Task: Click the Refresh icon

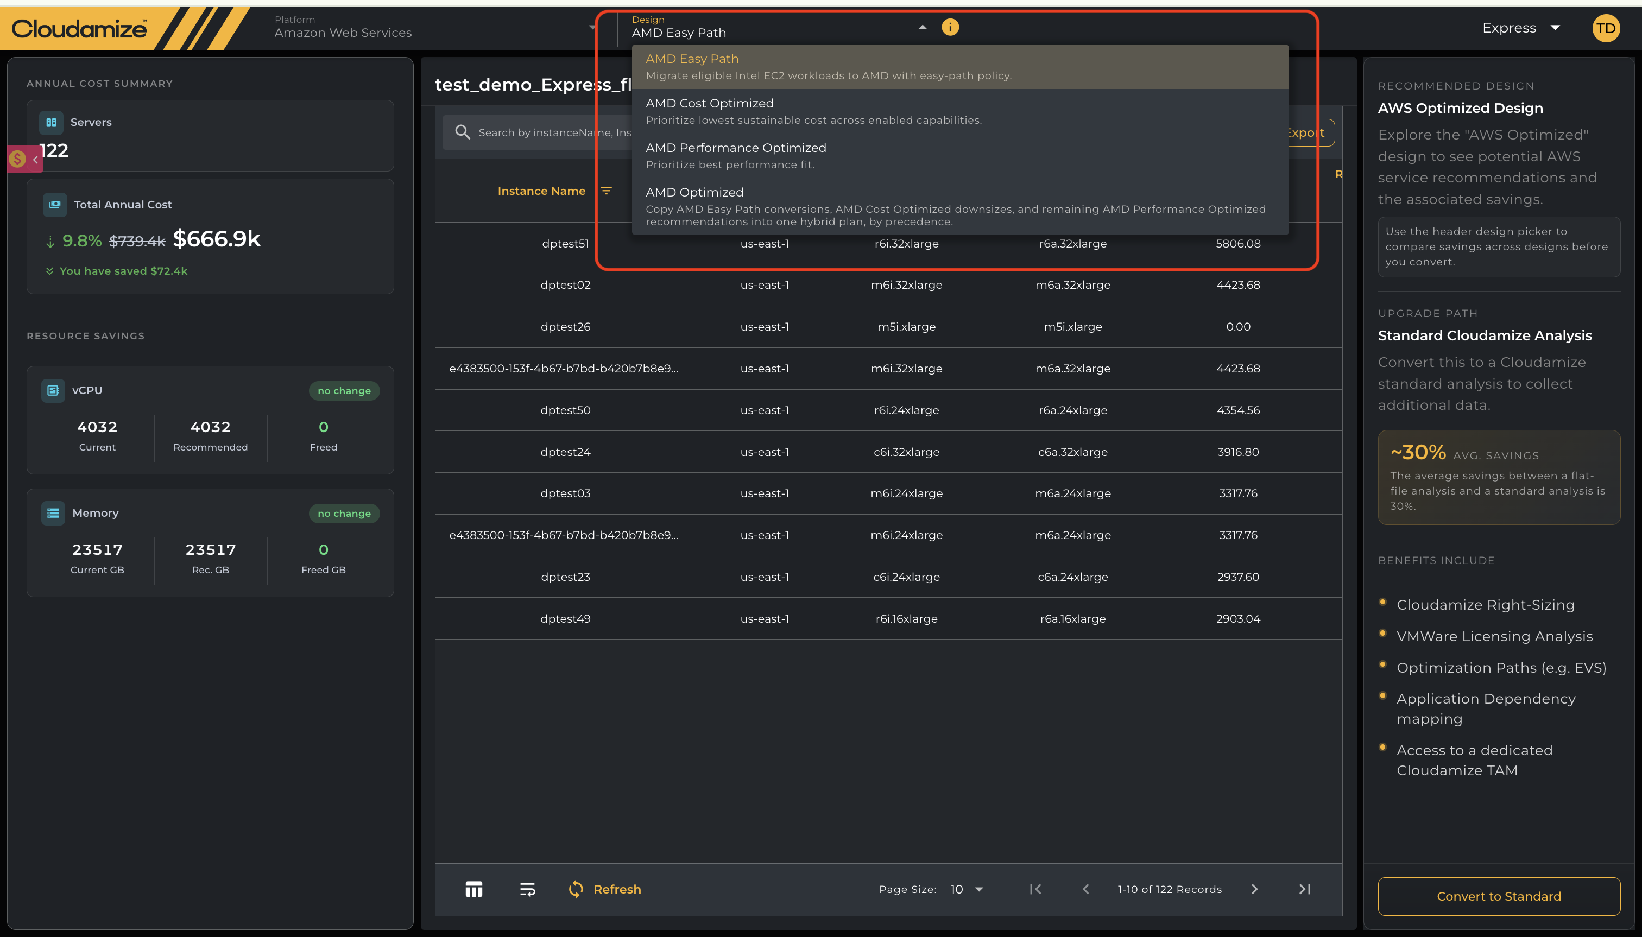Action: (576, 889)
